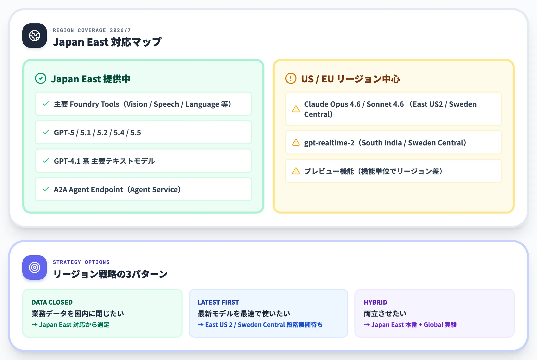This screenshot has width=537, height=360.
Task: Click the リージョン戦略の3パターン title
Action: tap(110, 274)
